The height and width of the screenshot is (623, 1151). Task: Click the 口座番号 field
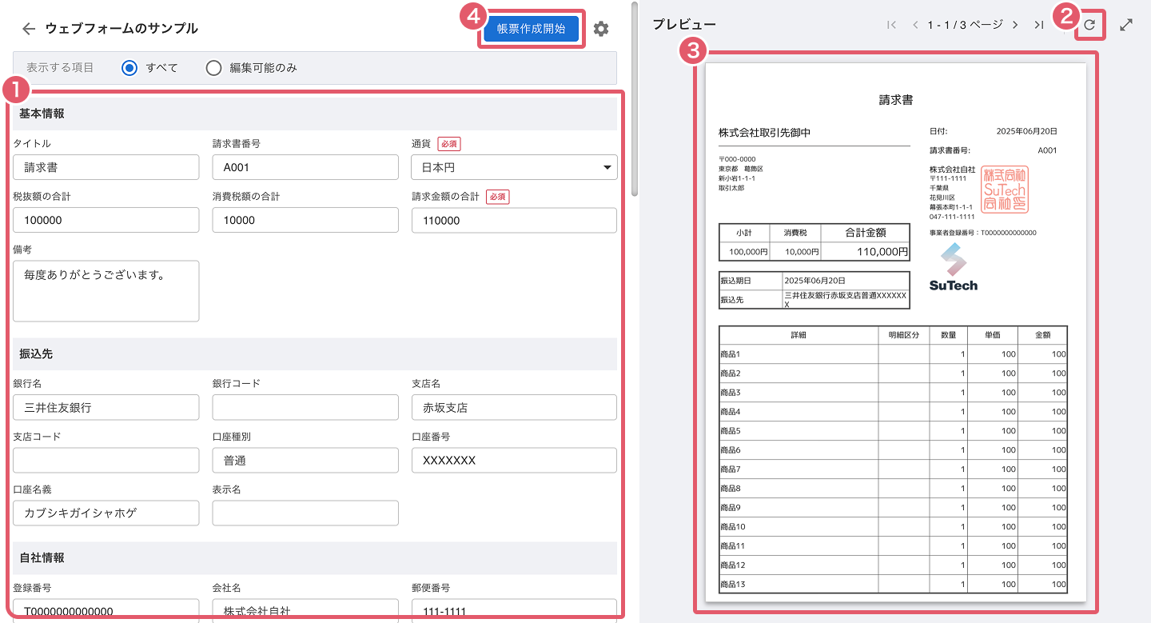click(x=514, y=460)
